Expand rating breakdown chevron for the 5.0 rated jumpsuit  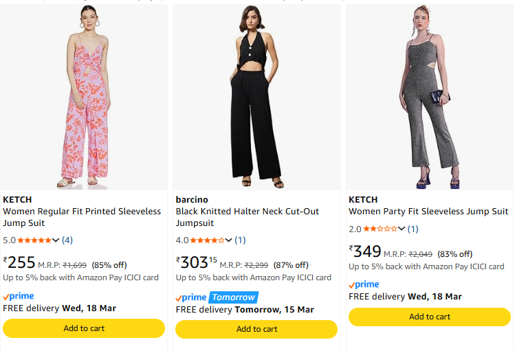tap(56, 240)
